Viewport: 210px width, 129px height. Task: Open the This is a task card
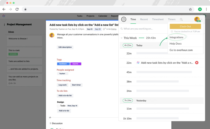(x=25, y=52)
